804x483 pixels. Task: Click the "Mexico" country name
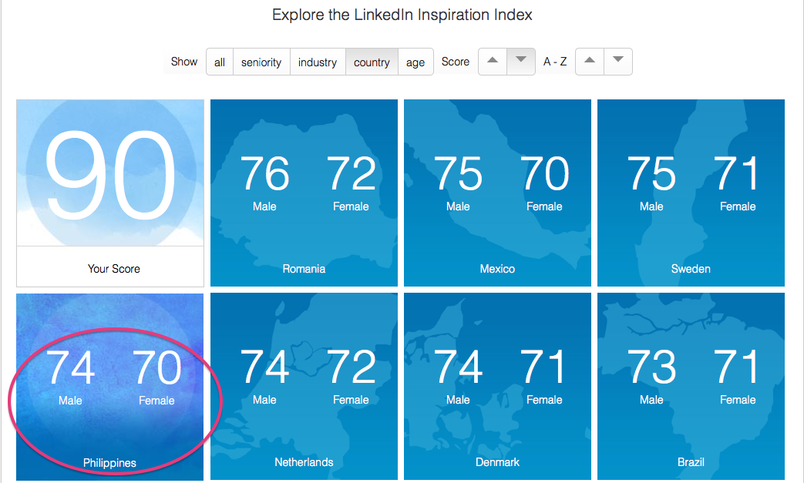pos(497,269)
